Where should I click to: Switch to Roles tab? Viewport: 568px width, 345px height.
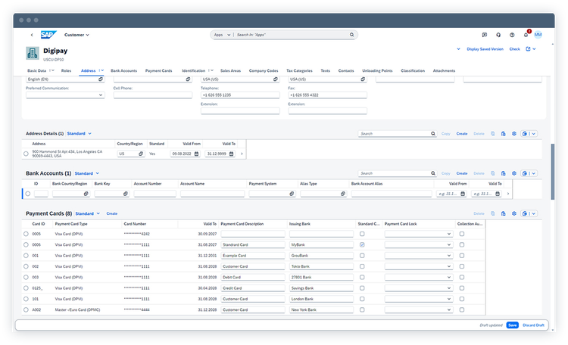tap(66, 70)
